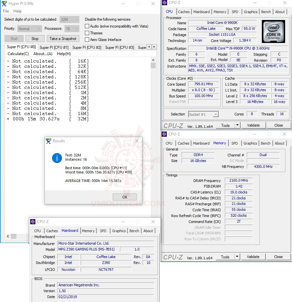Click the DRAM Frequency 2100.0 MHz value
The image size is (292, 302).
pos(239,180)
